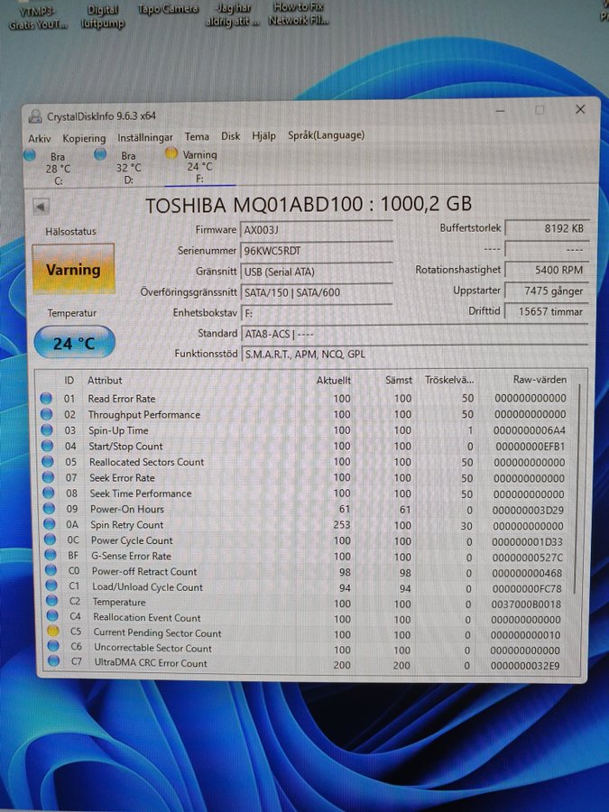
Task: Click the 24 °C temperature indicator
Action: tap(74, 344)
